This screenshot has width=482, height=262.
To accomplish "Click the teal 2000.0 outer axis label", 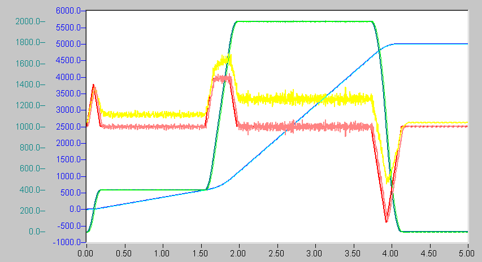I will (28, 21).
